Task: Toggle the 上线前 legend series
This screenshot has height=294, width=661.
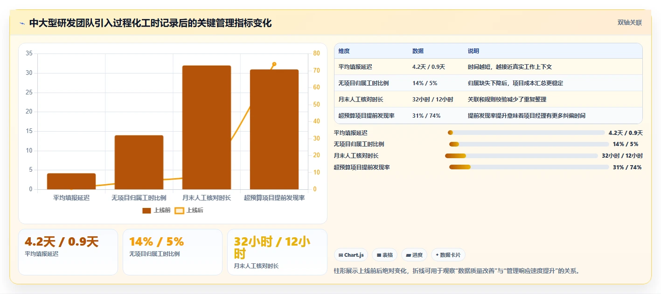Action: tap(156, 210)
